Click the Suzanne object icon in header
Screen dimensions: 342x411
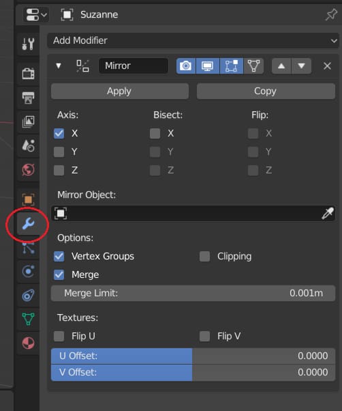[x=67, y=14]
